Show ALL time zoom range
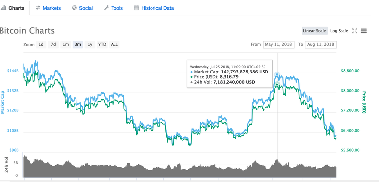Image resolution: width=379 pixels, height=182 pixels. coord(114,44)
